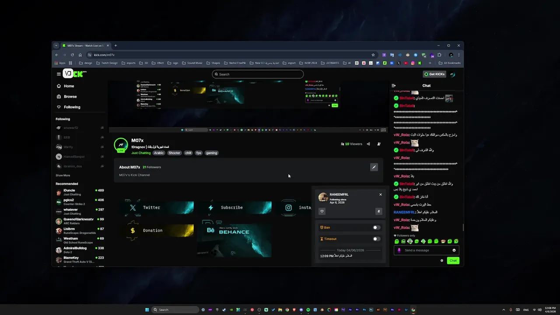Open the Kick sidebar hamburger menu
The width and height of the screenshot is (560, 315).
pyautogui.click(x=59, y=74)
